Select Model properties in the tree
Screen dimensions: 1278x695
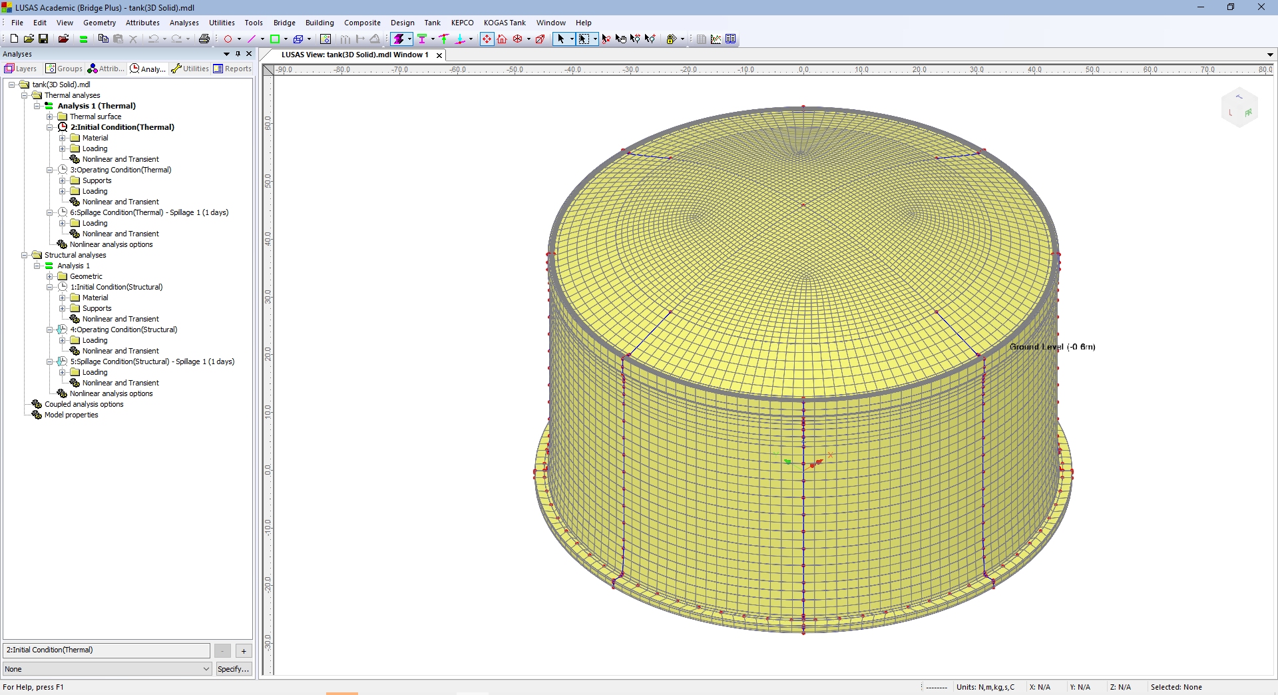pos(71,415)
